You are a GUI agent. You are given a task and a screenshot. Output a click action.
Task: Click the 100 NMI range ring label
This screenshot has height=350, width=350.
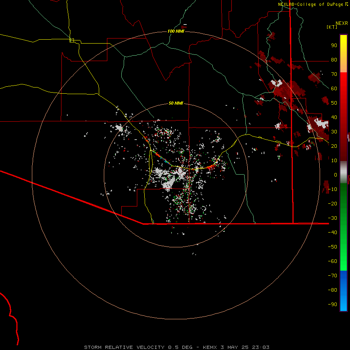[x=176, y=31]
